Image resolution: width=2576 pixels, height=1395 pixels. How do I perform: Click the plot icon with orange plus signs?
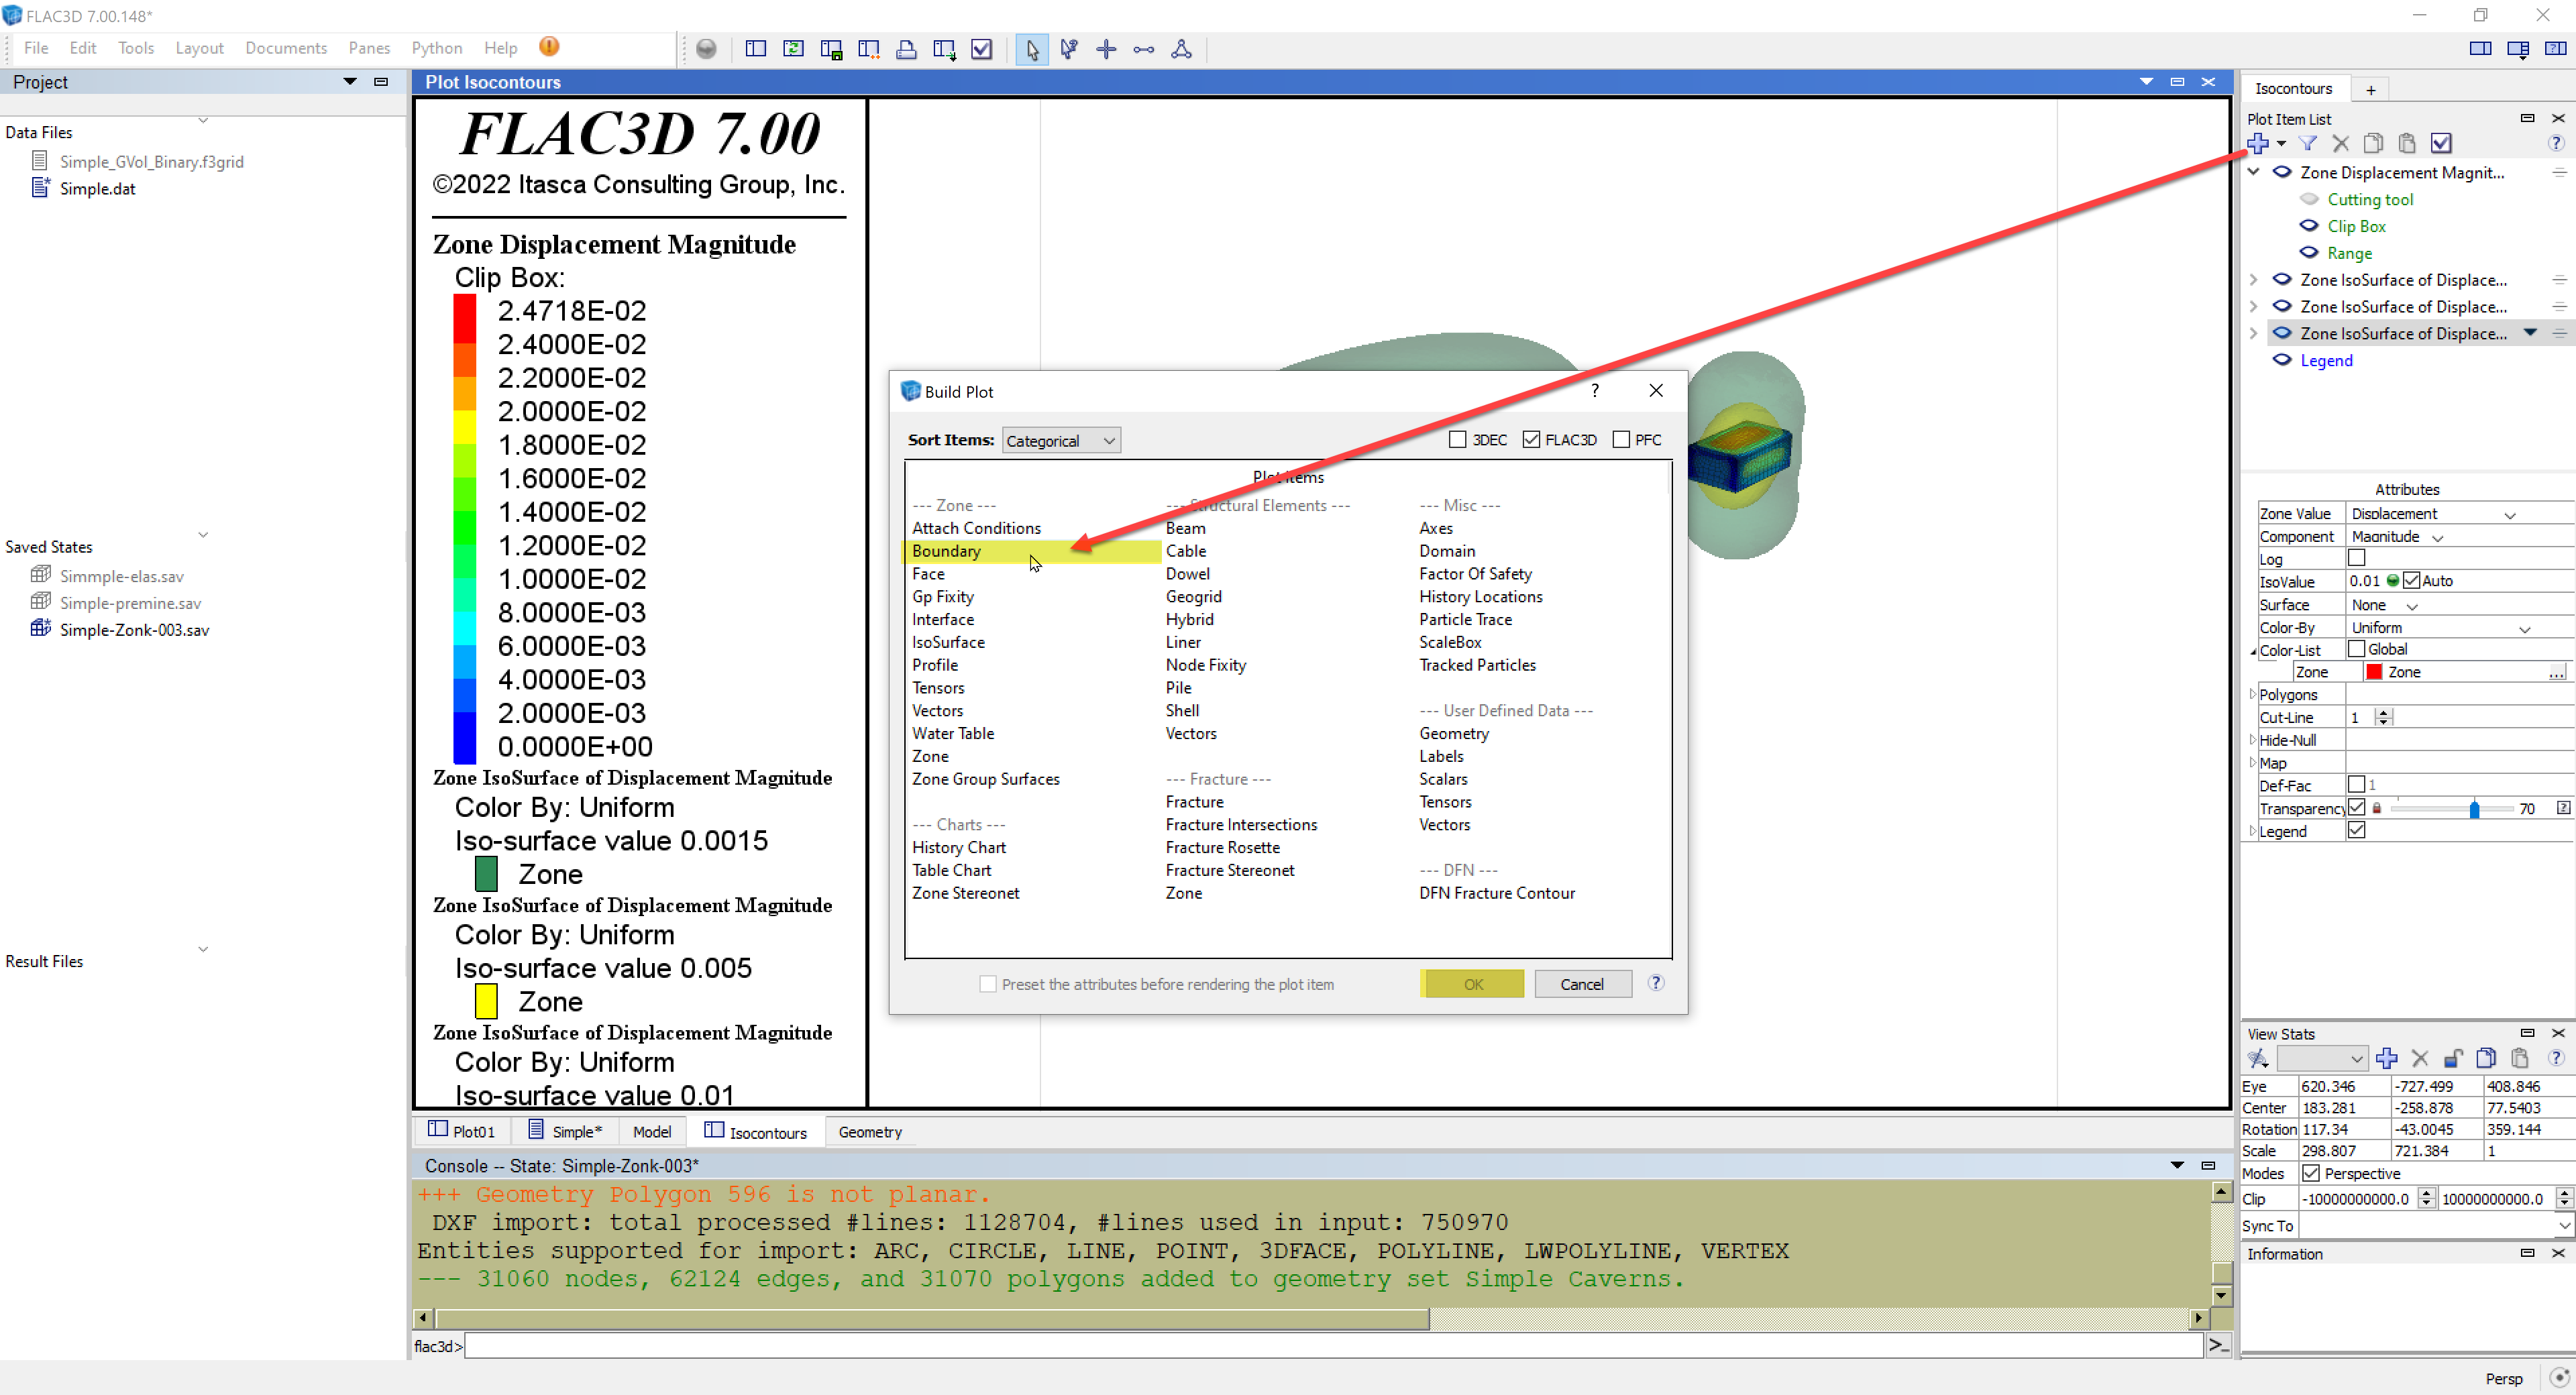(868, 49)
